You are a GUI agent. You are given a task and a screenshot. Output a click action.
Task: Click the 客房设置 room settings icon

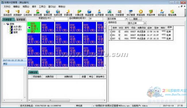pyautogui.click(x=48, y=13)
